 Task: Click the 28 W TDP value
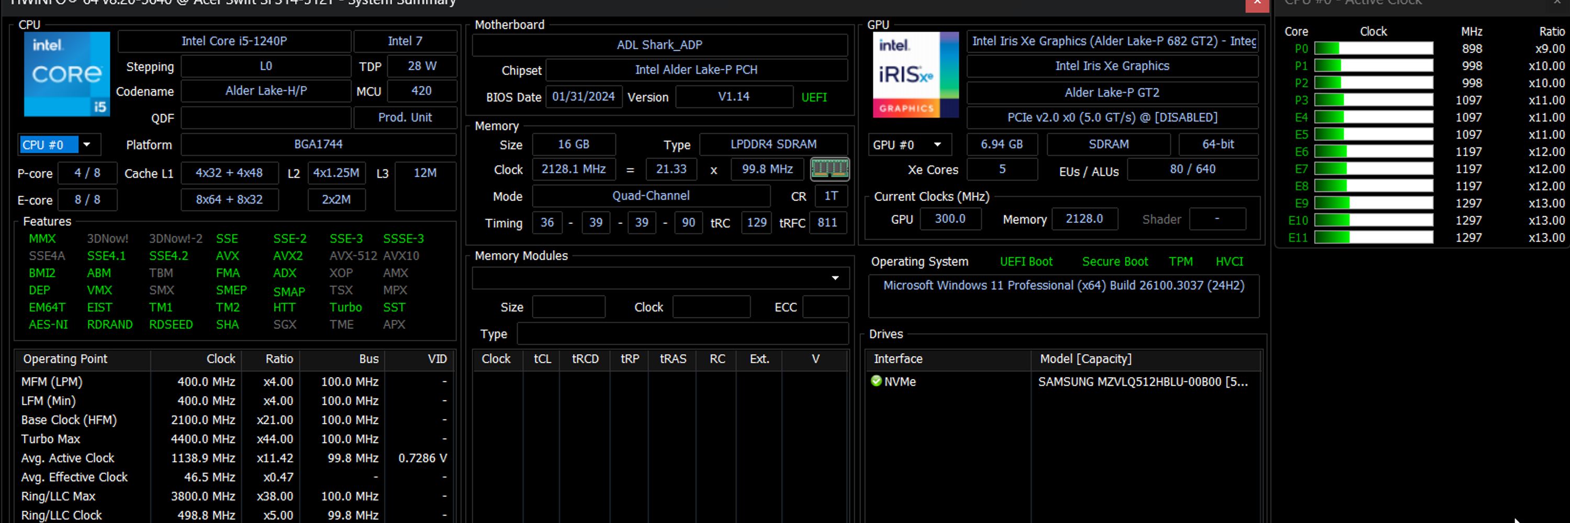coord(422,66)
